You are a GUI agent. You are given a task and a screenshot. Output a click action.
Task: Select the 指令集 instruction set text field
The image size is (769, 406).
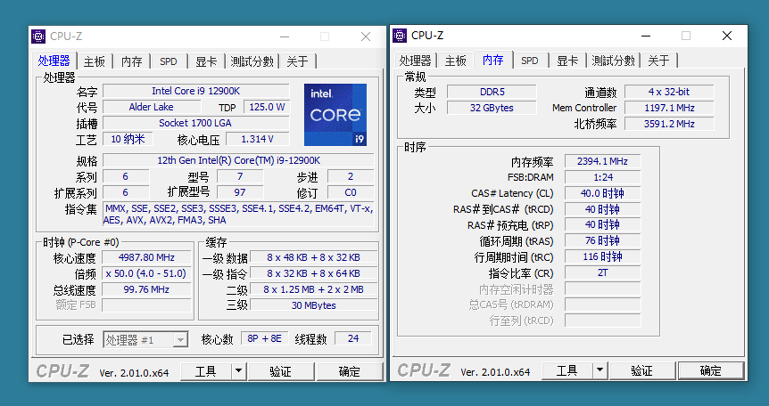238,214
